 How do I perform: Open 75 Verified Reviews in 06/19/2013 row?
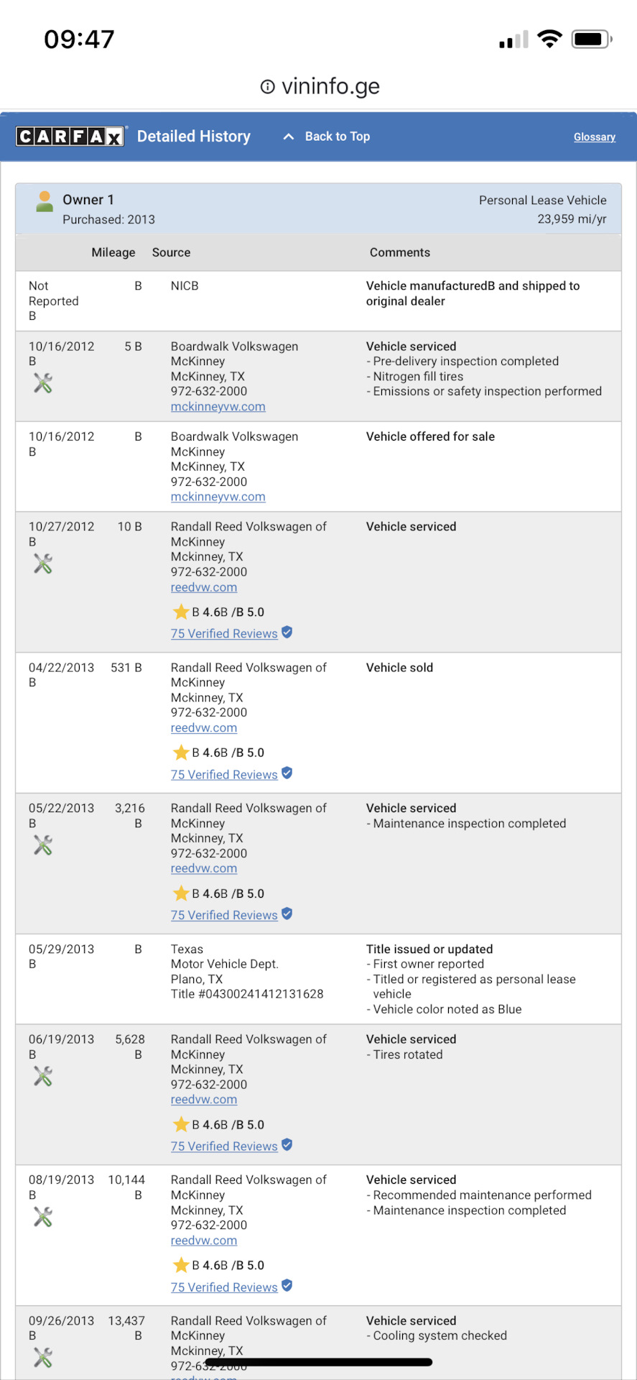click(x=224, y=1146)
